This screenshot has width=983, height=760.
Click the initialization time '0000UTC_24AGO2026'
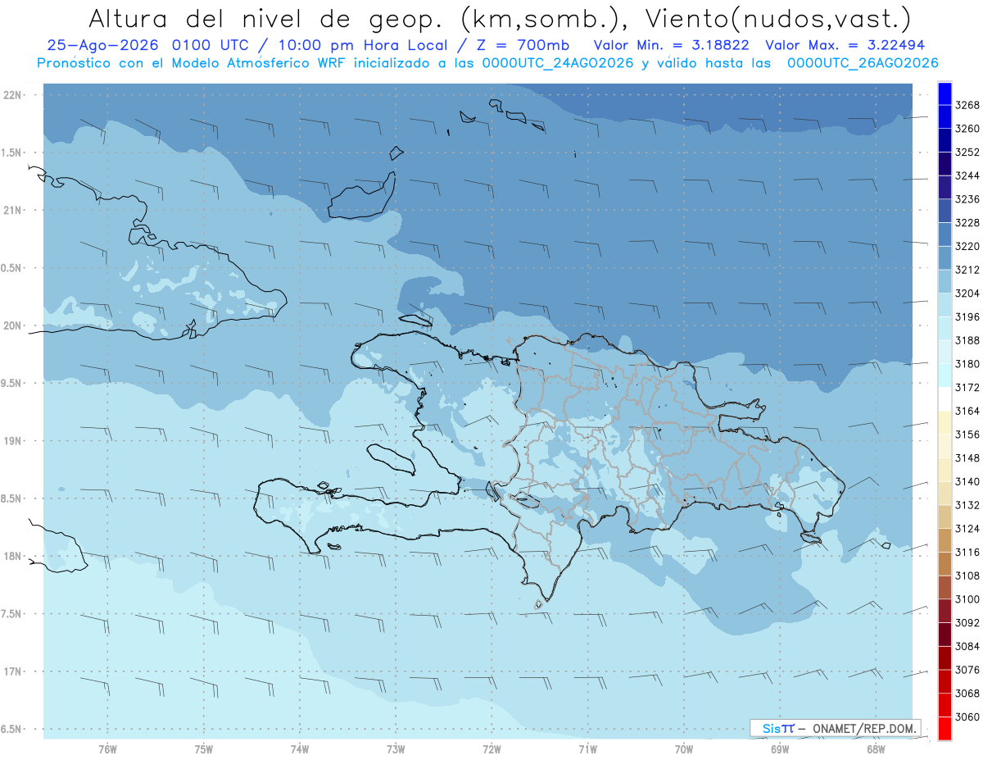coord(559,63)
